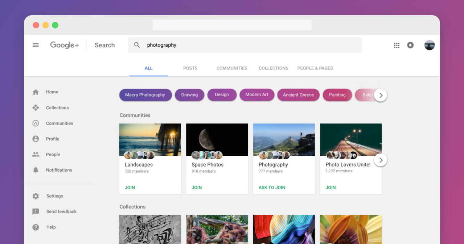The image size is (464, 244).
Task: Open the Help question mark icon
Action: coord(36,227)
